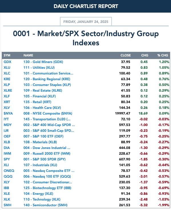Image resolution: width=171 pixels, height=210 pixels.
Task: Select the XLRE symbol link
Action: [8, 91]
